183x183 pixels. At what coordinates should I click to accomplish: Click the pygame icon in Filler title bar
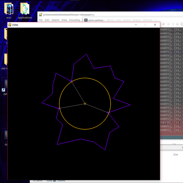pyautogui.click(x=10, y=25)
